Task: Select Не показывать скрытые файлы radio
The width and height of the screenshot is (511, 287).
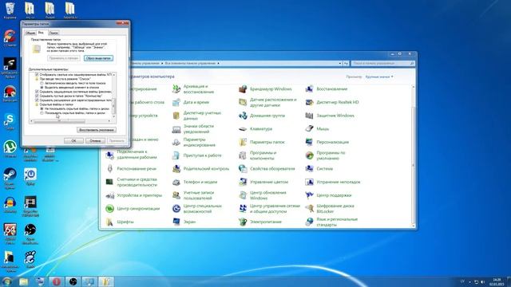Action: click(x=42, y=108)
